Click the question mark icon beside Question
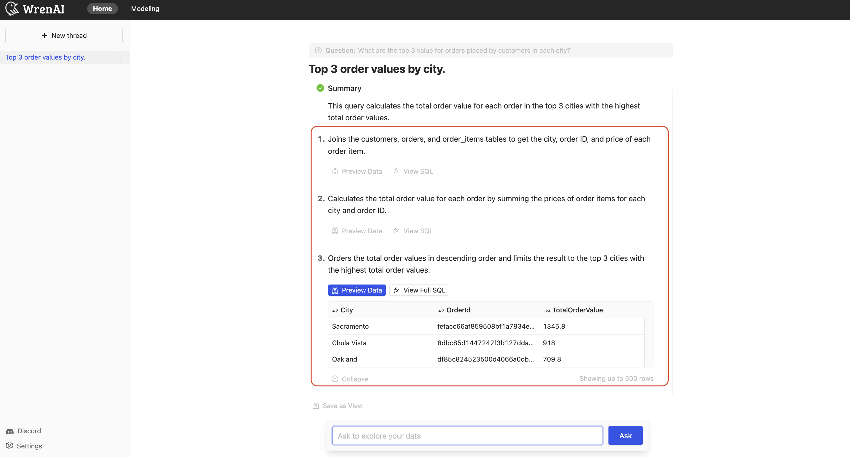 pyautogui.click(x=318, y=50)
